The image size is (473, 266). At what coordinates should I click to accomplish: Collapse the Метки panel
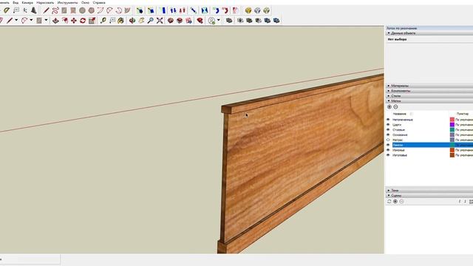coord(429,101)
